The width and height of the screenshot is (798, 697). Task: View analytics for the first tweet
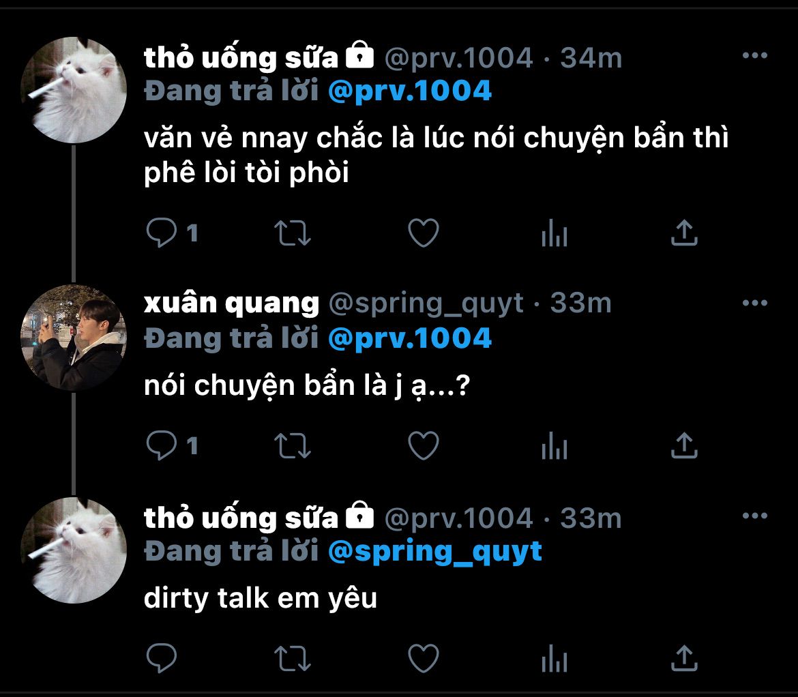tap(554, 235)
